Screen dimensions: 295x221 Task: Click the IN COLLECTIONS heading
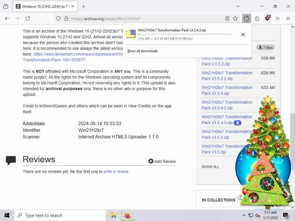[218, 200]
